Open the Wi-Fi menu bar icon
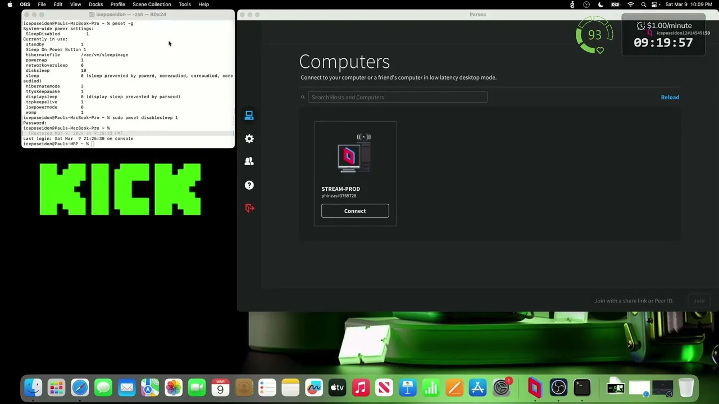Screen dimensions: 719x404 click(x=630, y=4)
